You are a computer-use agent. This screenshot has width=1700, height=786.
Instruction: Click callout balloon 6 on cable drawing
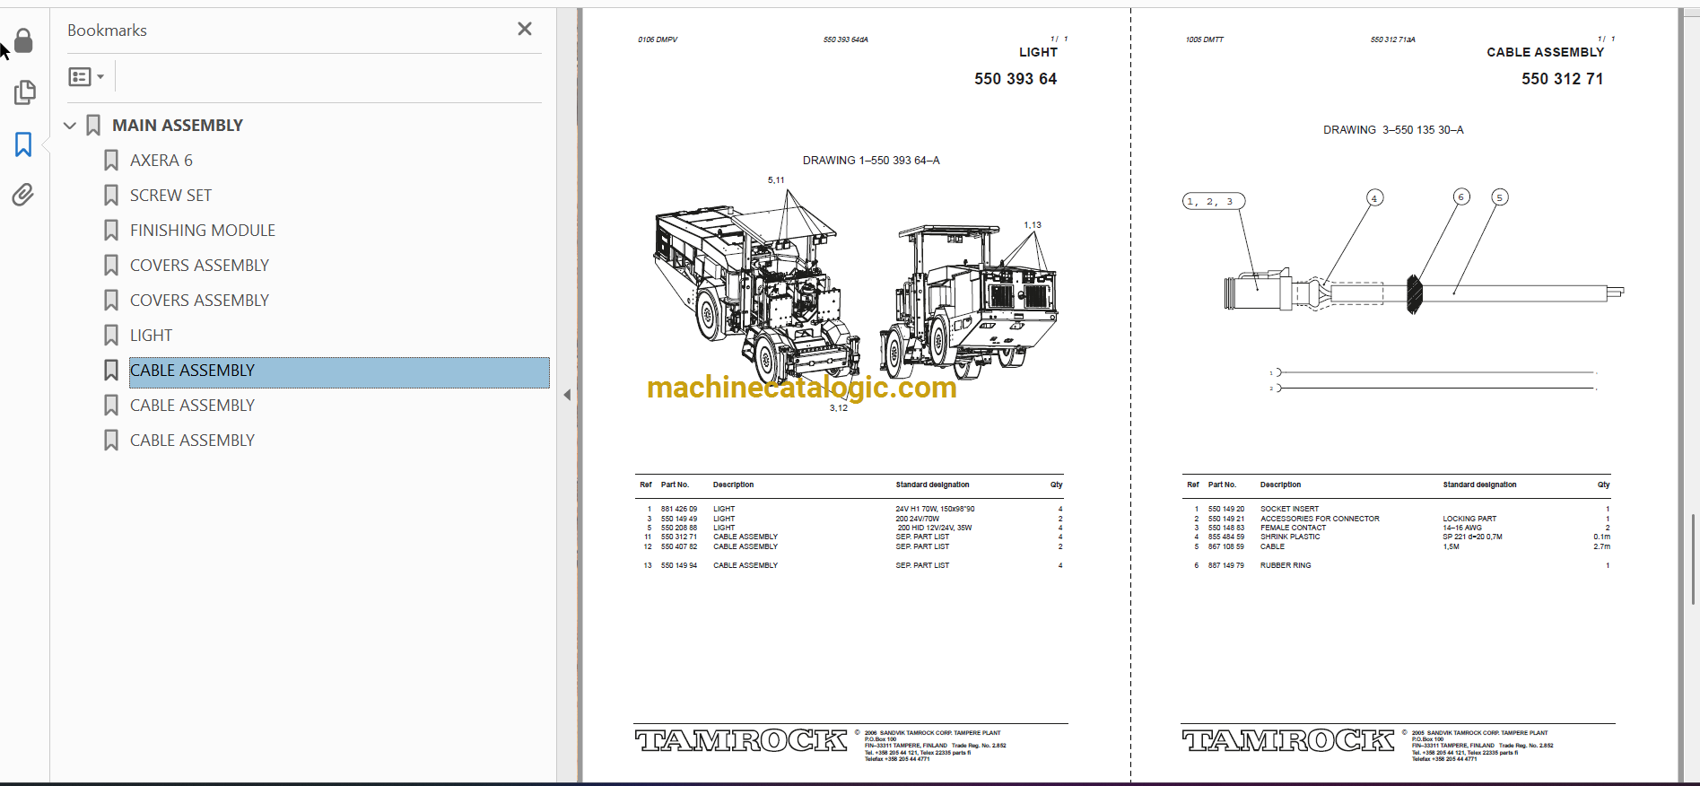point(1461,196)
